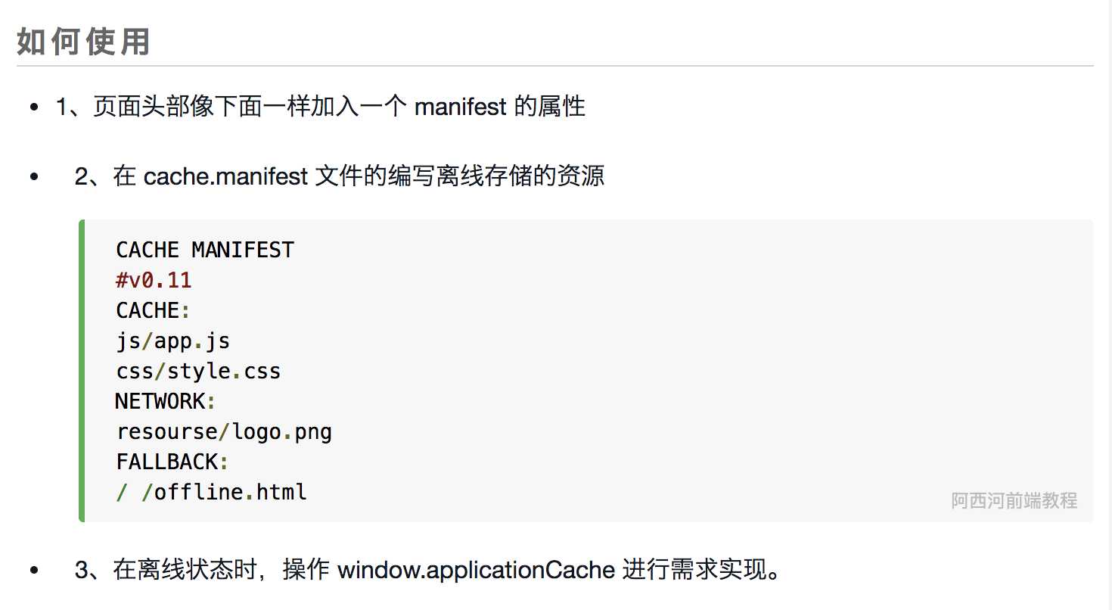The image size is (1112, 610).
Task: Click the CACHE MANIFEST code line
Action: click(x=205, y=250)
